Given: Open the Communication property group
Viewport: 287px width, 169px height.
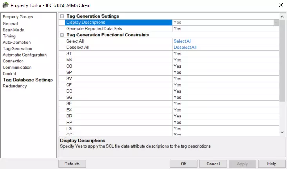Looking at the screenshot, I should 17,68.
